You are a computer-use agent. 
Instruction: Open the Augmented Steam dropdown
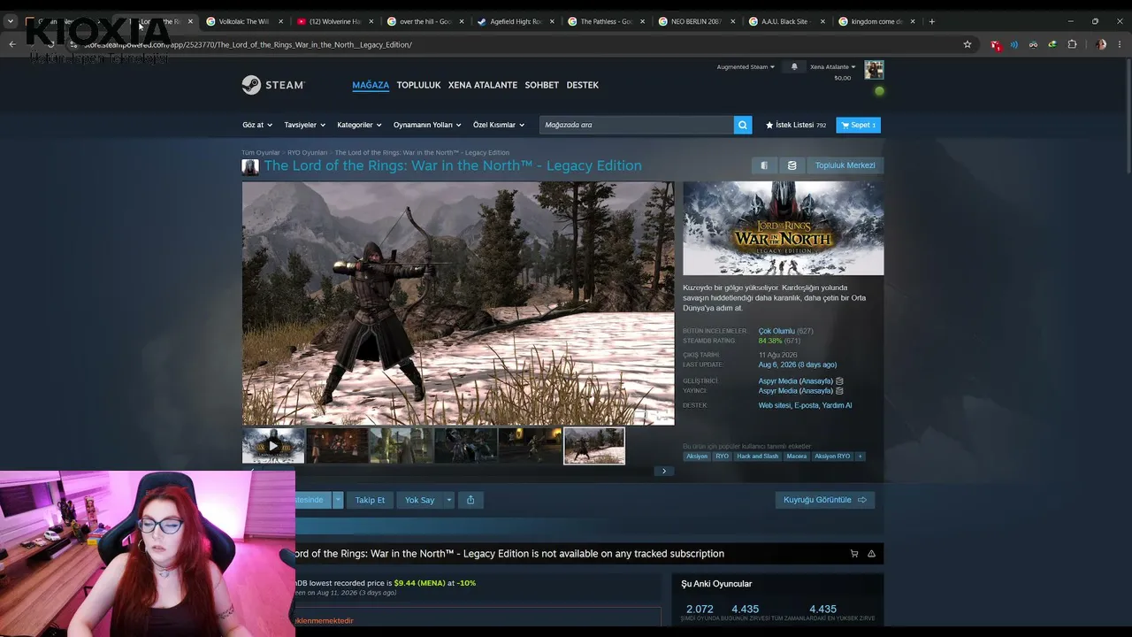(x=746, y=67)
